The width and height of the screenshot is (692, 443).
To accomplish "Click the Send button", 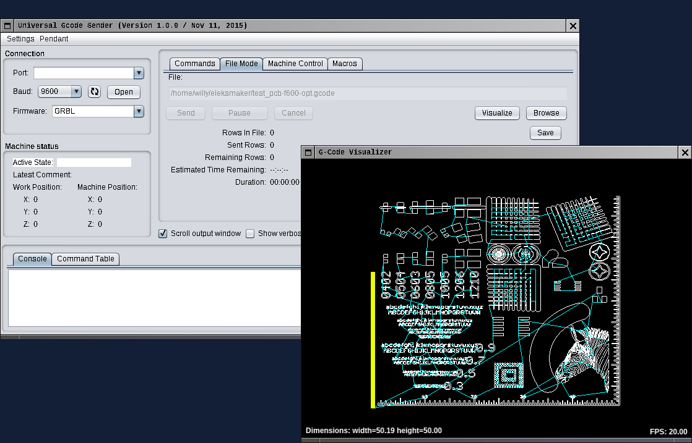I will [186, 112].
